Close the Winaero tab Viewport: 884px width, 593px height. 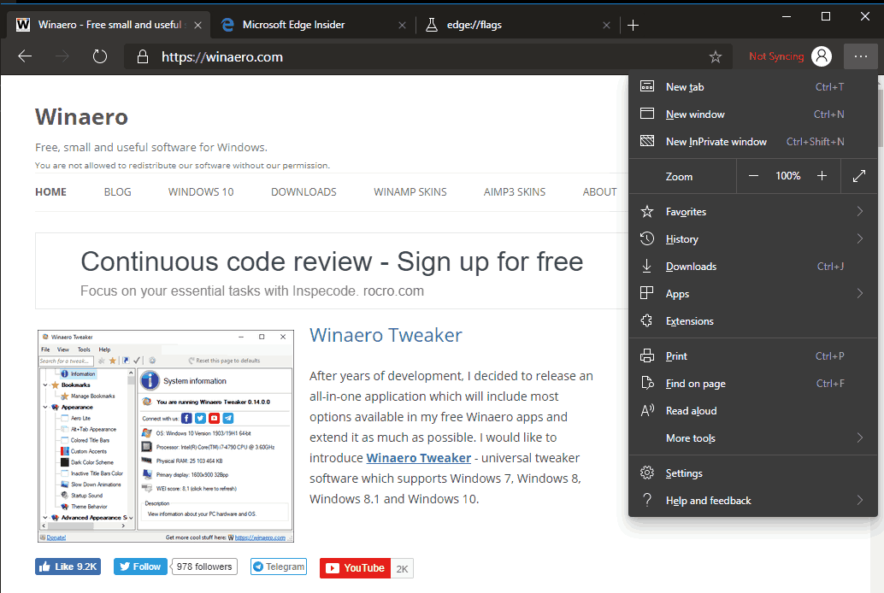(x=197, y=25)
